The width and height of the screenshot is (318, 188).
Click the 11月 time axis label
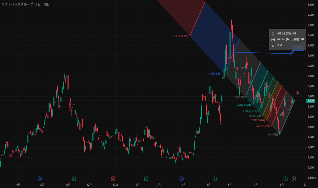click(x=68, y=185)
